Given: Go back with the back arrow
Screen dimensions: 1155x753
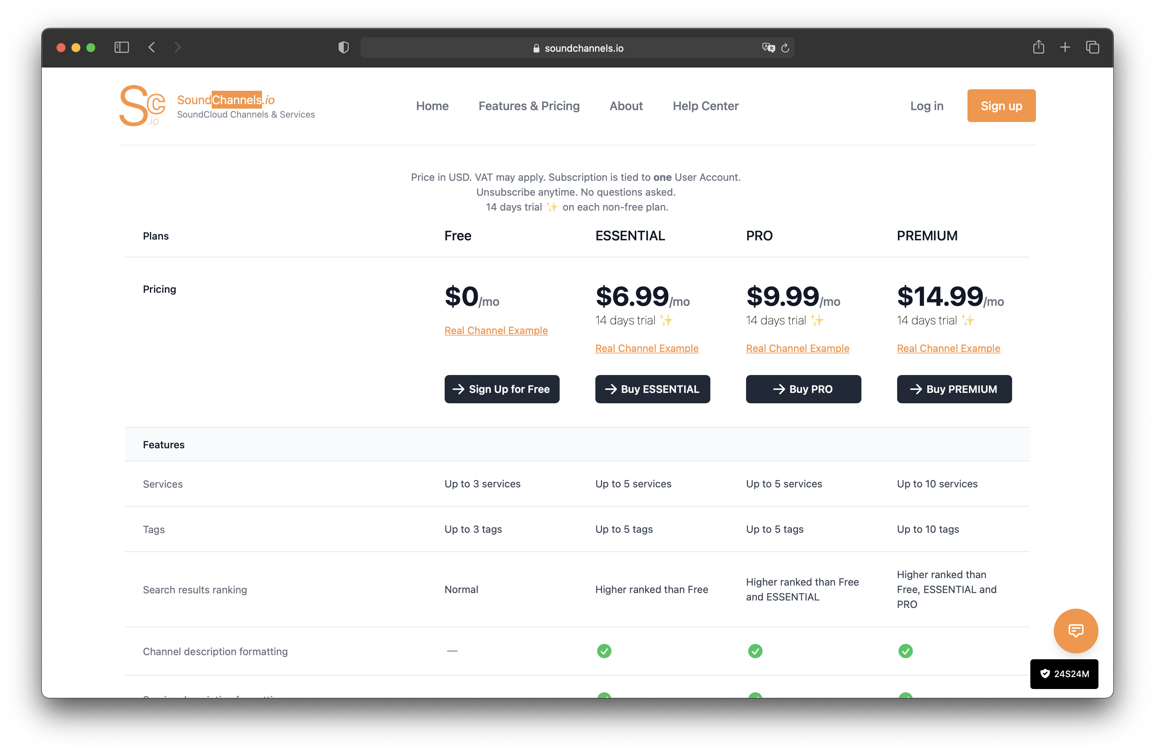Looking at the screenshot, I should [151, 47].
